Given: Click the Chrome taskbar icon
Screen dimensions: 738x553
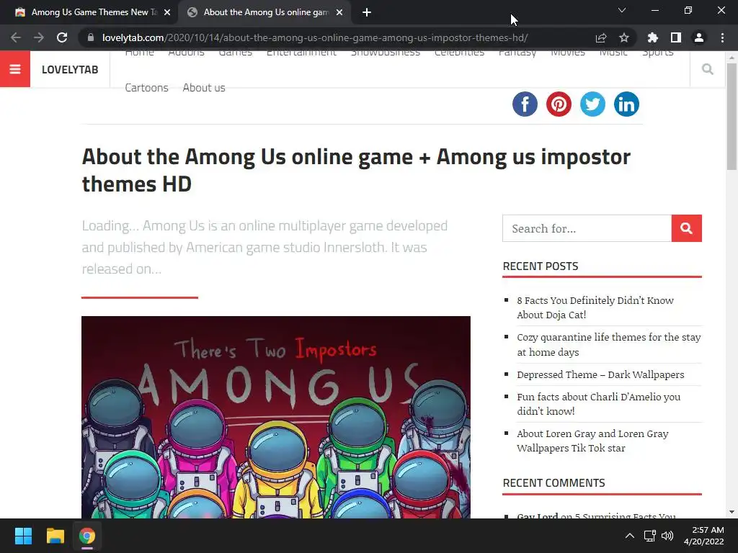Looking at the screenshot, I should pyautogui.click(x=86, y=536).
